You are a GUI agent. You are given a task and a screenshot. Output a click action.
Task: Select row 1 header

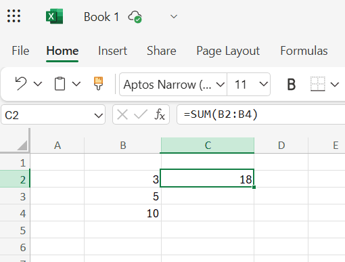click(15, 162)
